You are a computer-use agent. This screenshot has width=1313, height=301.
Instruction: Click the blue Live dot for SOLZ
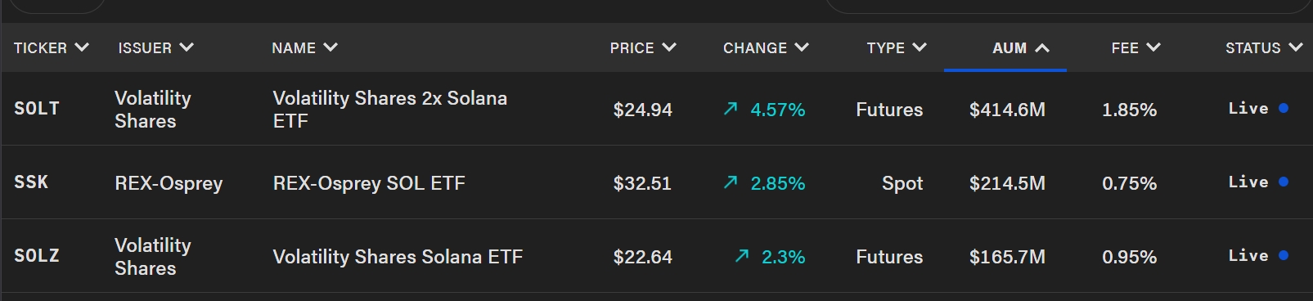tap(1284, 255)
